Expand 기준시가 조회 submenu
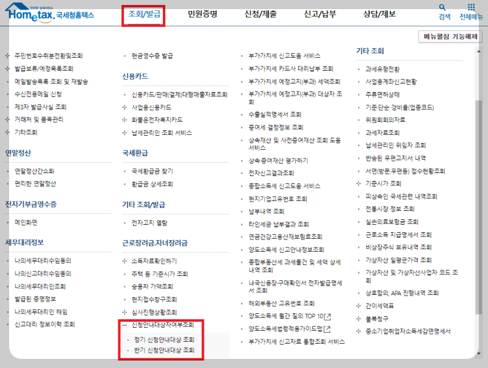 coord(359,183)
